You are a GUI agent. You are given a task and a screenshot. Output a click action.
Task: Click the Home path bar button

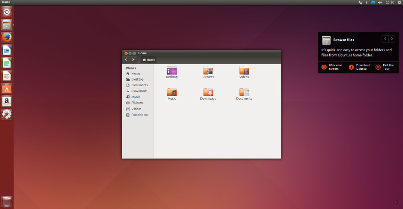pos(149,60)
